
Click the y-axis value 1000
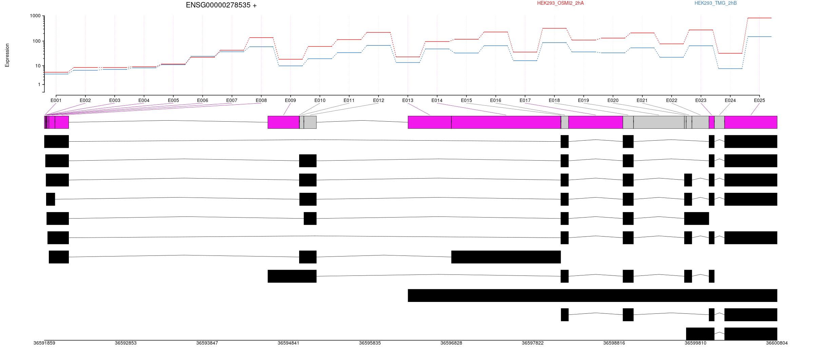[x=35, y=16]
